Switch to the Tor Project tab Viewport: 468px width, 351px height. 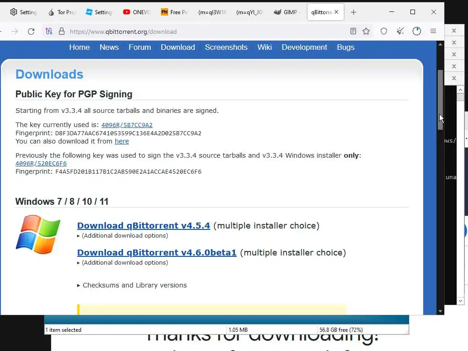coord(62,12)
